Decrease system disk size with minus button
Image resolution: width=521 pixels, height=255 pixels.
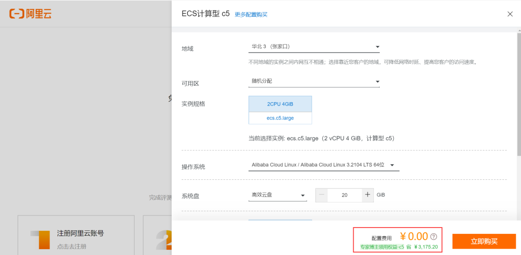321,195
